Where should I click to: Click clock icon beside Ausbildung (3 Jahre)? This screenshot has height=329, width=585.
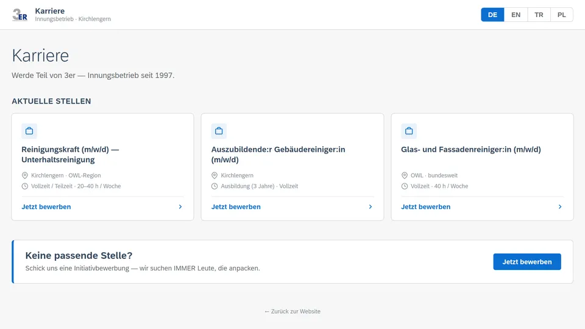click(x=214, y=186)
